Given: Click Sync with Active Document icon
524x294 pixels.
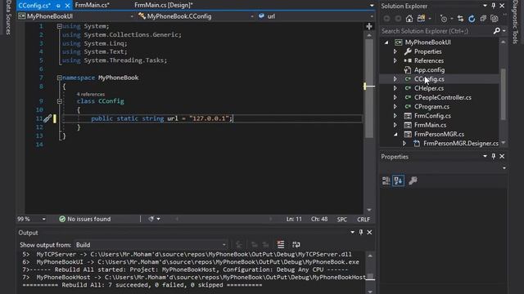Looking at the screenshot, I should click(x=460, y=19).
